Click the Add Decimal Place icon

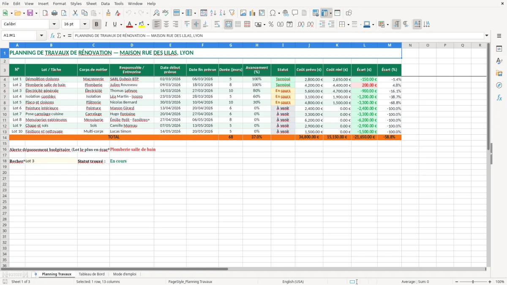click(x=301, y=24)
